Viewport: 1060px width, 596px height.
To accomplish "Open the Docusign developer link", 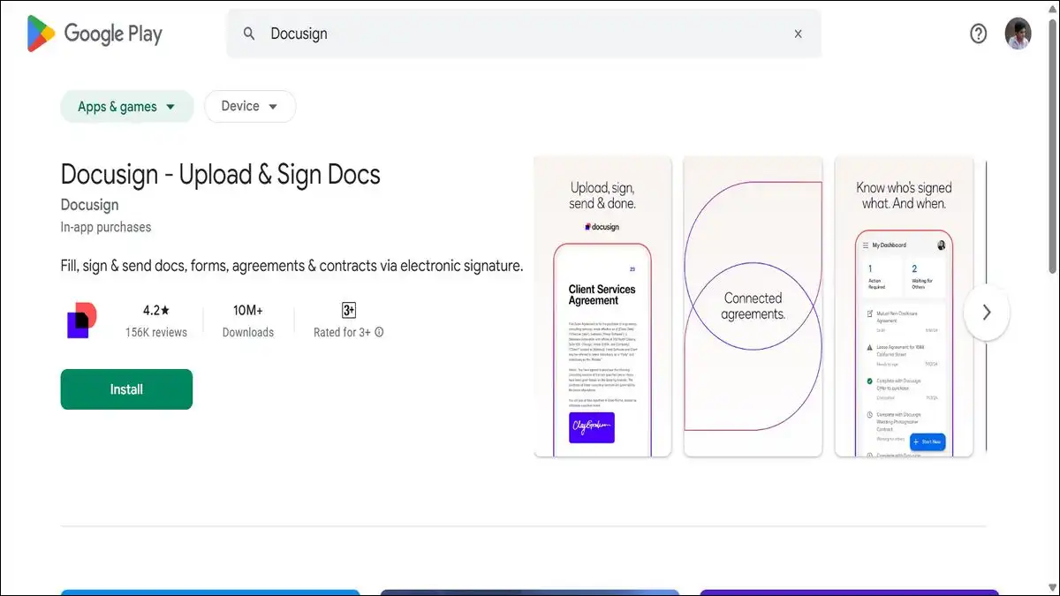I will tap(89, 205).
